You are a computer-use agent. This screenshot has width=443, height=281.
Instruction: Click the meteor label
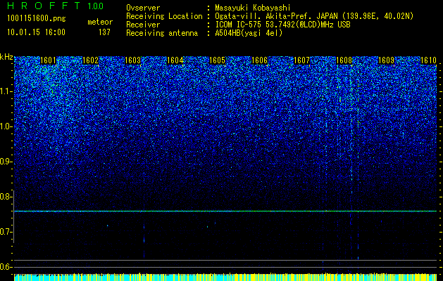100,22
